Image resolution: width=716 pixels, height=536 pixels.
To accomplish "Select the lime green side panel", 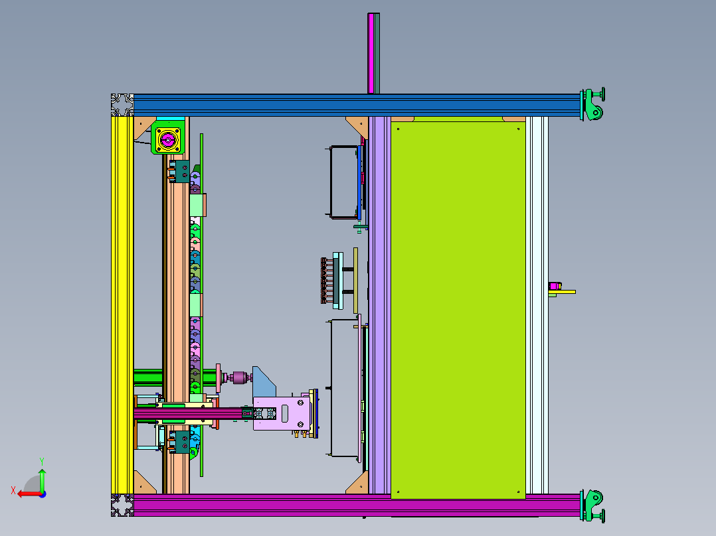I will pos(458,310).
